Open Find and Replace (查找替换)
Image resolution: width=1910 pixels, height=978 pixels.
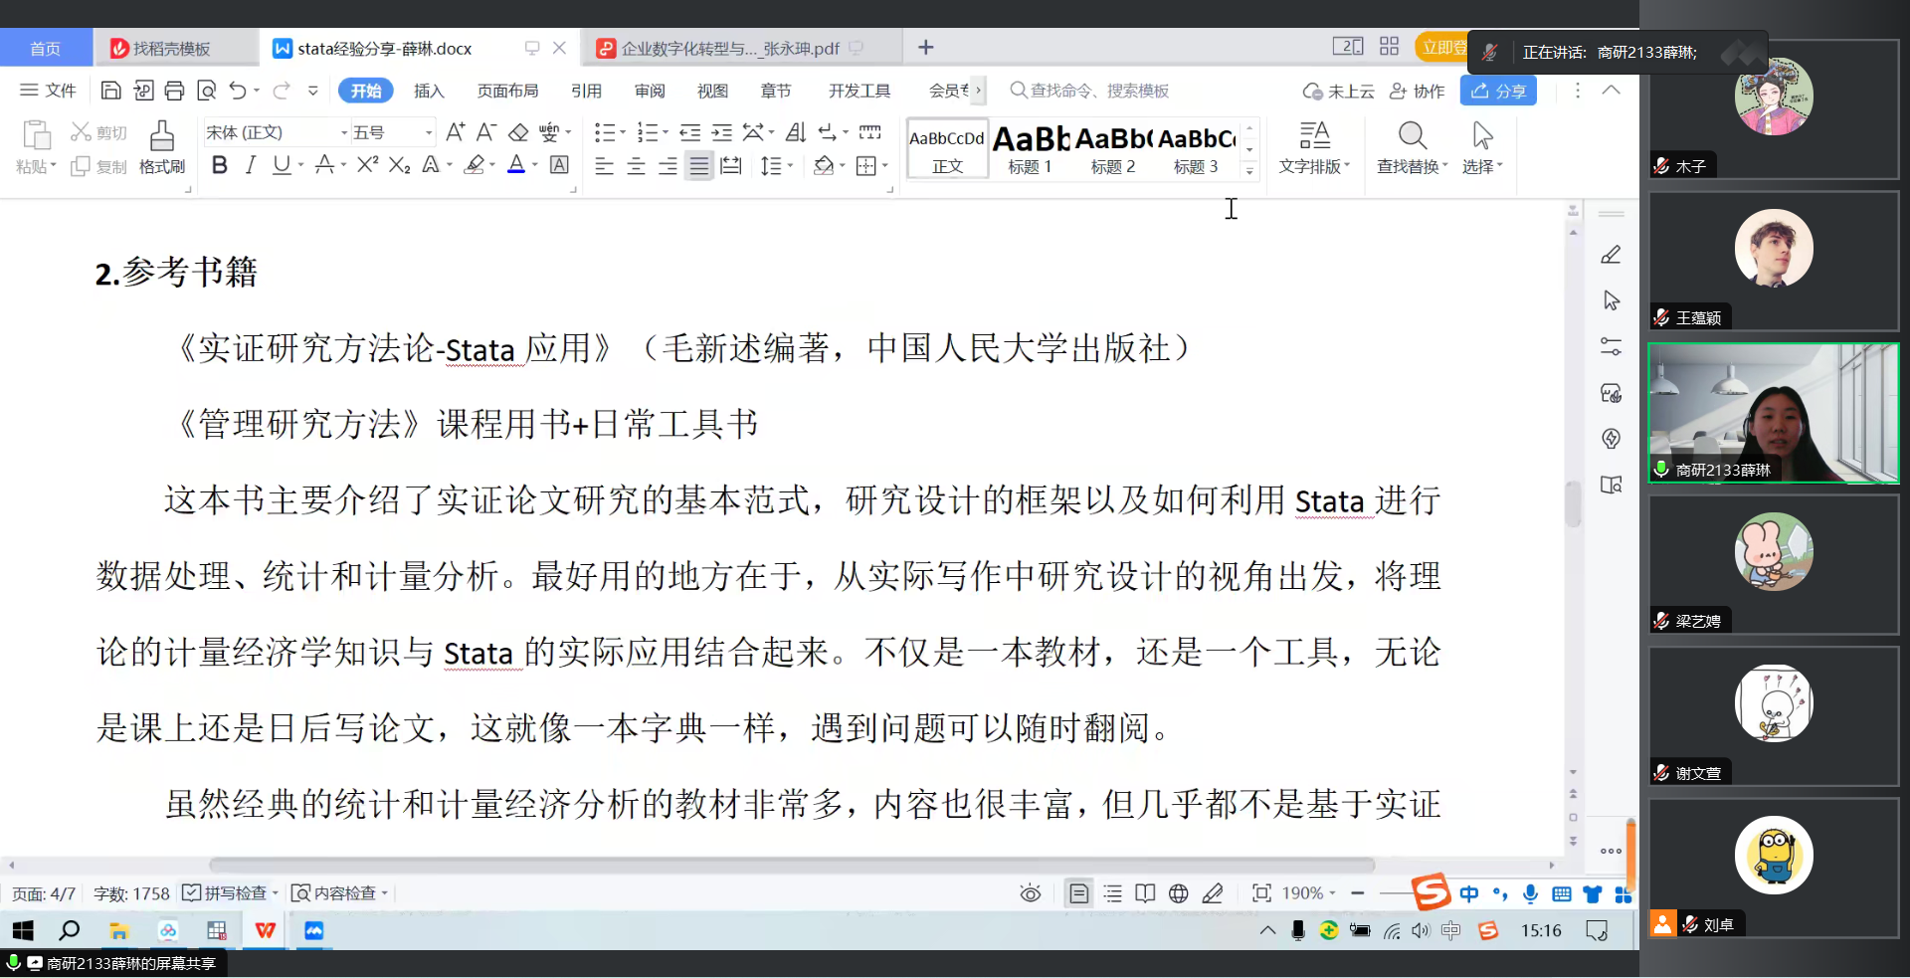(1412, 146)
